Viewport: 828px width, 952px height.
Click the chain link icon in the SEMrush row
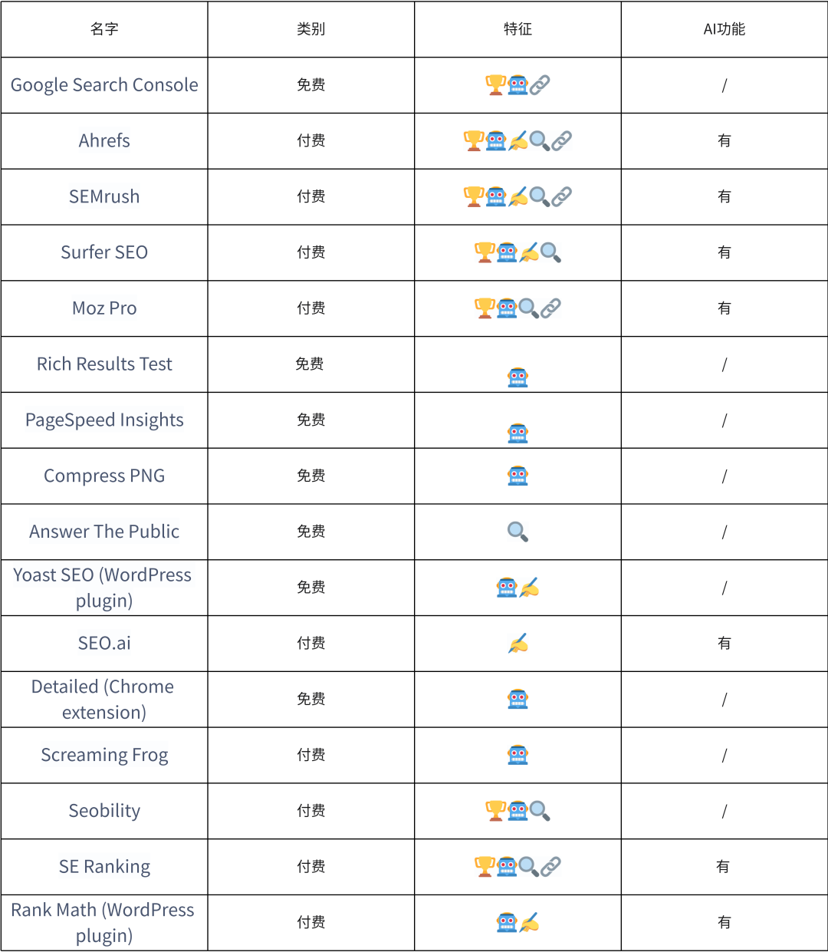tap(562, 197)
